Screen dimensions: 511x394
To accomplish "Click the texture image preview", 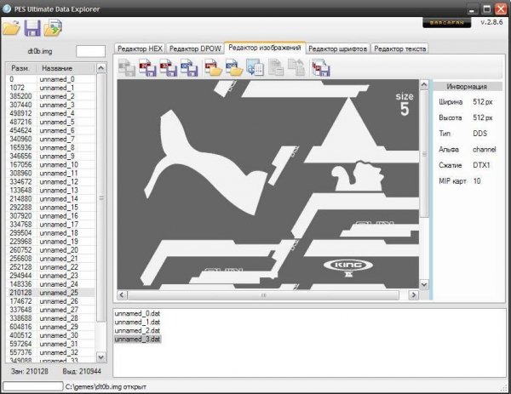I will [x=268, y=185].
